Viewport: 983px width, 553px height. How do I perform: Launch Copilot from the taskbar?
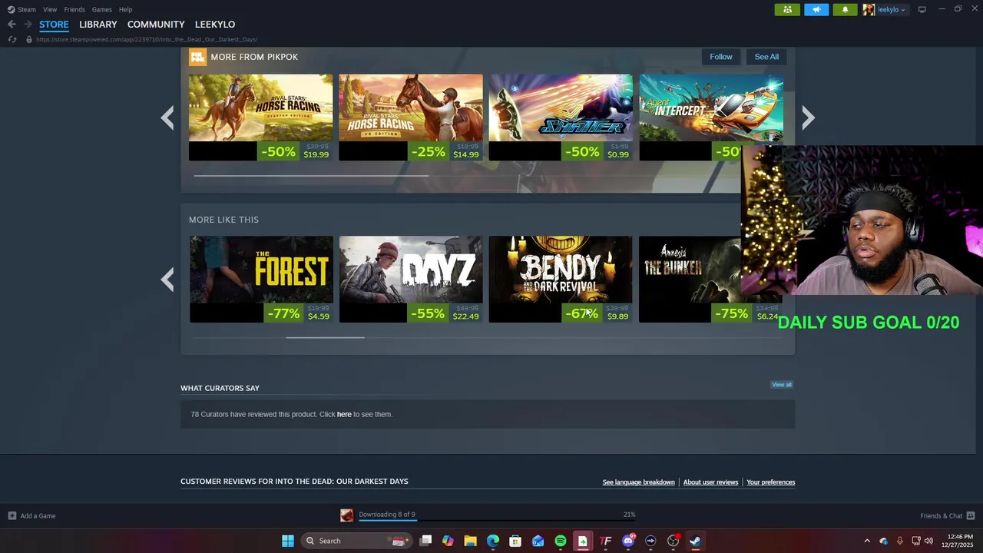(x=448, y=541)
